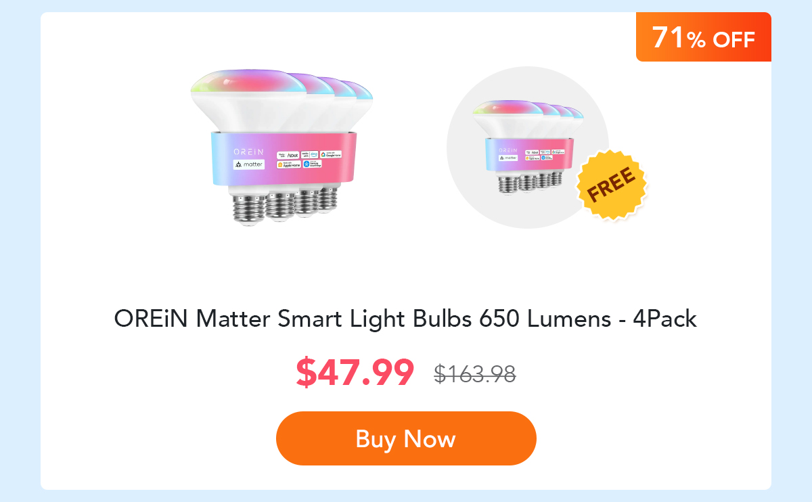Click the matter logo on large bulb pack
Viewport: 812px width, 502px height.
click(x=248, y=164)
